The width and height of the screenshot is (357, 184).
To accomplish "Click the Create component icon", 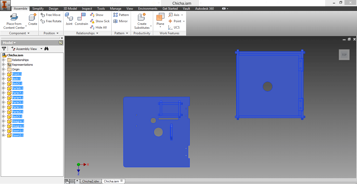I will (x=33, y=17).
